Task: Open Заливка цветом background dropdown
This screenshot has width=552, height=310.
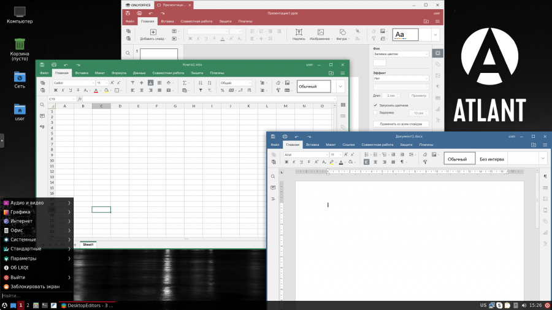Action: 401,54
